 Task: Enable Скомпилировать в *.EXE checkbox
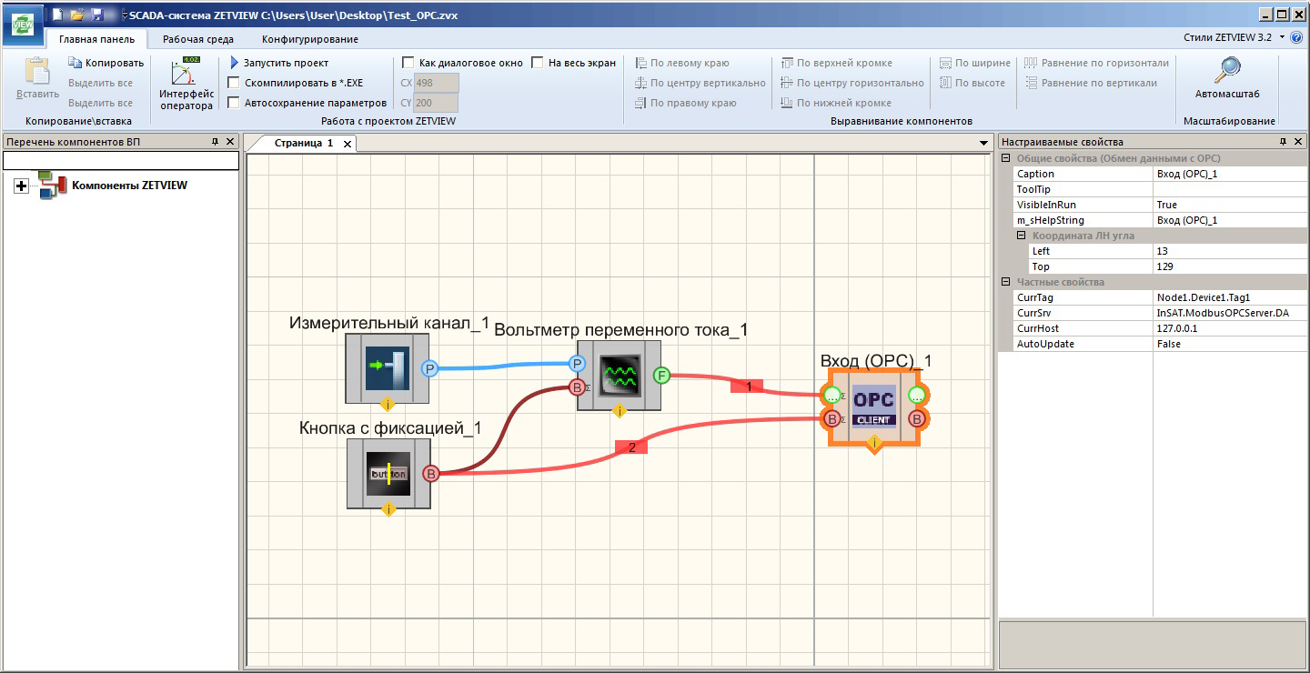tap(234, 83)
